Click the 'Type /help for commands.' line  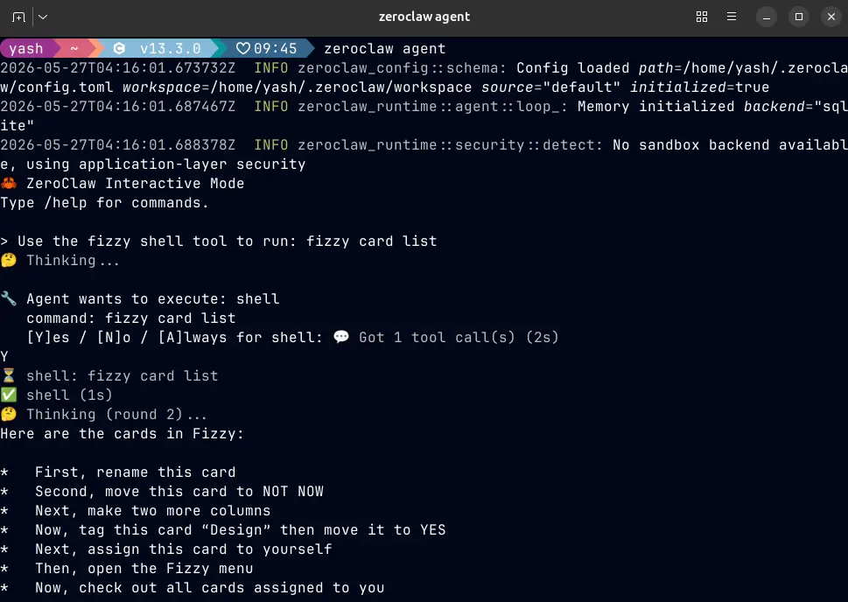pos(104,203)
